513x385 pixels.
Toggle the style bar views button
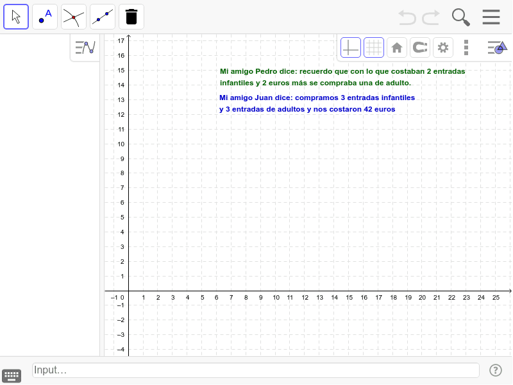pyautogui.click(x=497, y=47)
